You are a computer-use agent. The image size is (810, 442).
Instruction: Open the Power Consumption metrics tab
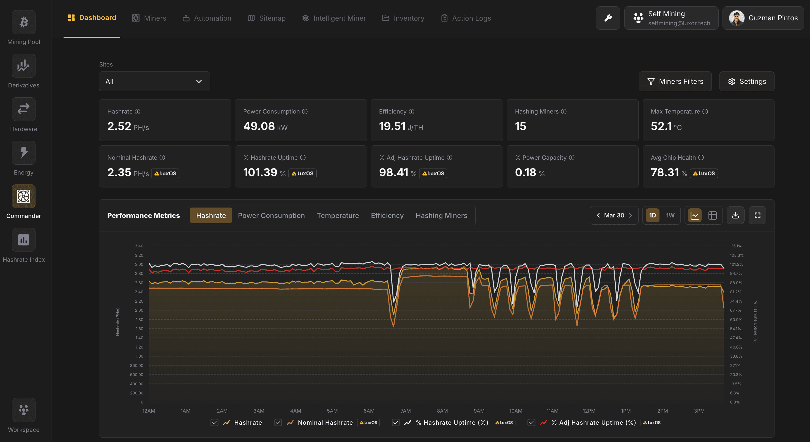coord(271,215)
